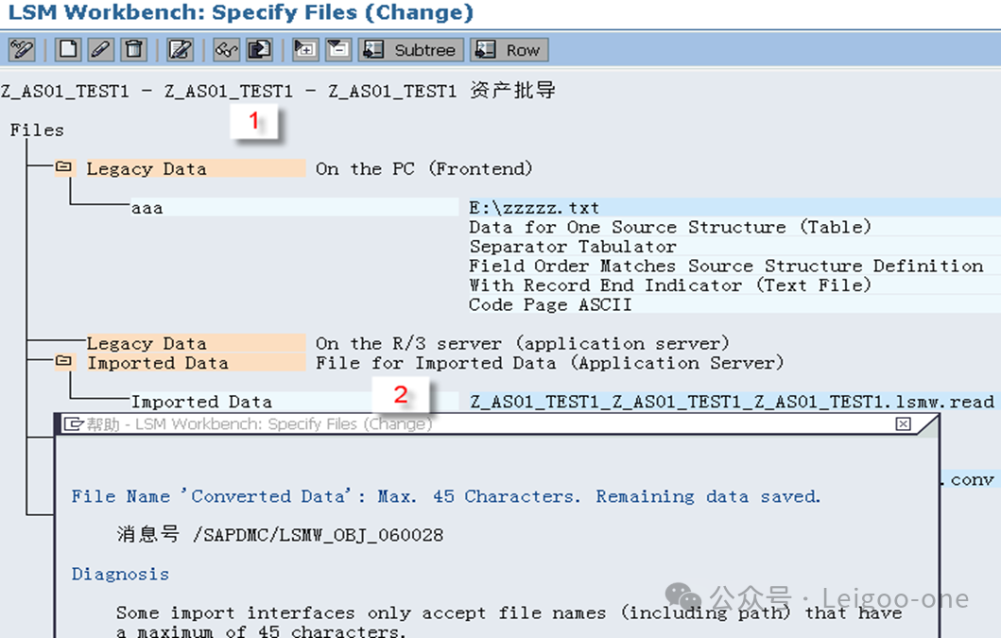The image size is (1001, 638).
Task: Select the Imported Data child entry
Action: click(x=200, y=402)
